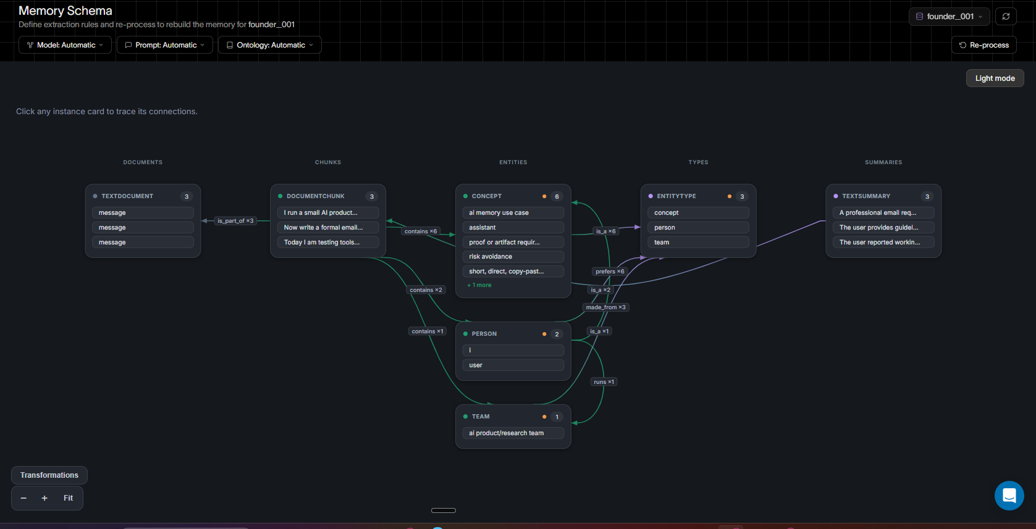Select 'I run a small AI product...' chunk
This screenshot has height=529, width=1036.
point(328,213)
